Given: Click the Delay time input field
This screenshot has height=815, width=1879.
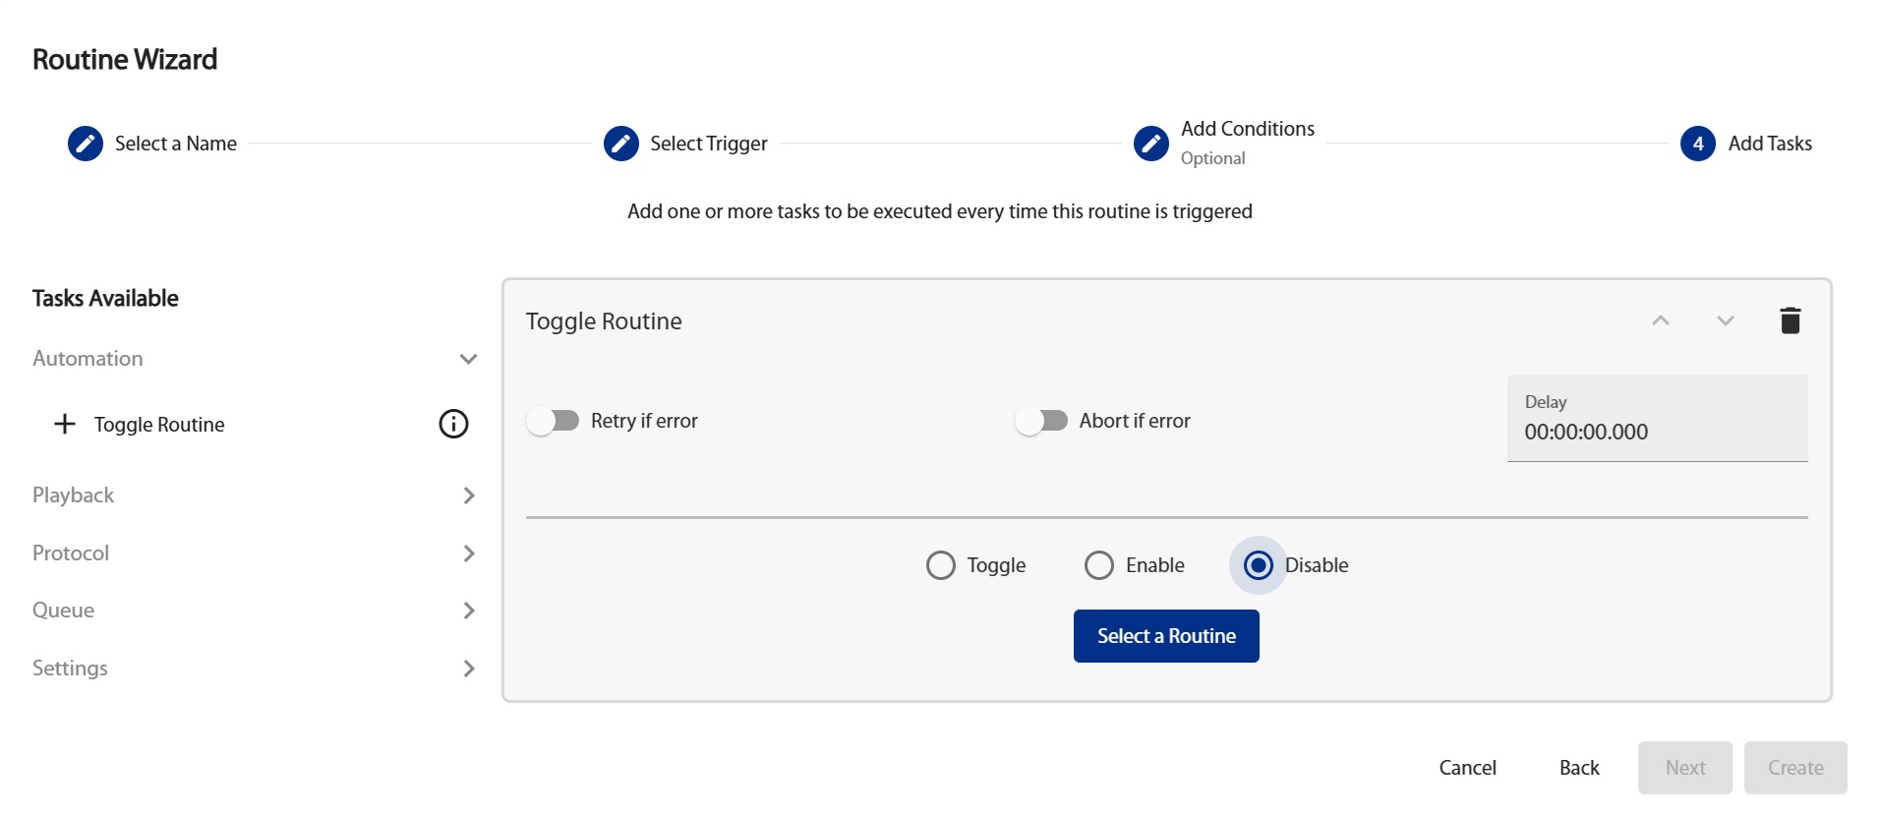Looking at the screenshot, I should click(x=1656, y=432).
